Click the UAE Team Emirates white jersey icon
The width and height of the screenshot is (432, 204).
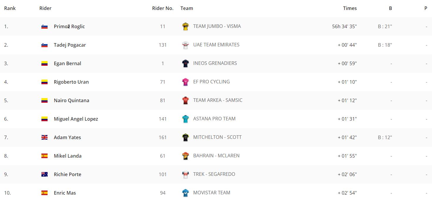tap(185, 45)
